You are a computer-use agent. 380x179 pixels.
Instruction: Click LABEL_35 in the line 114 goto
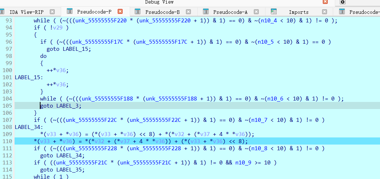tap(72, 170)
